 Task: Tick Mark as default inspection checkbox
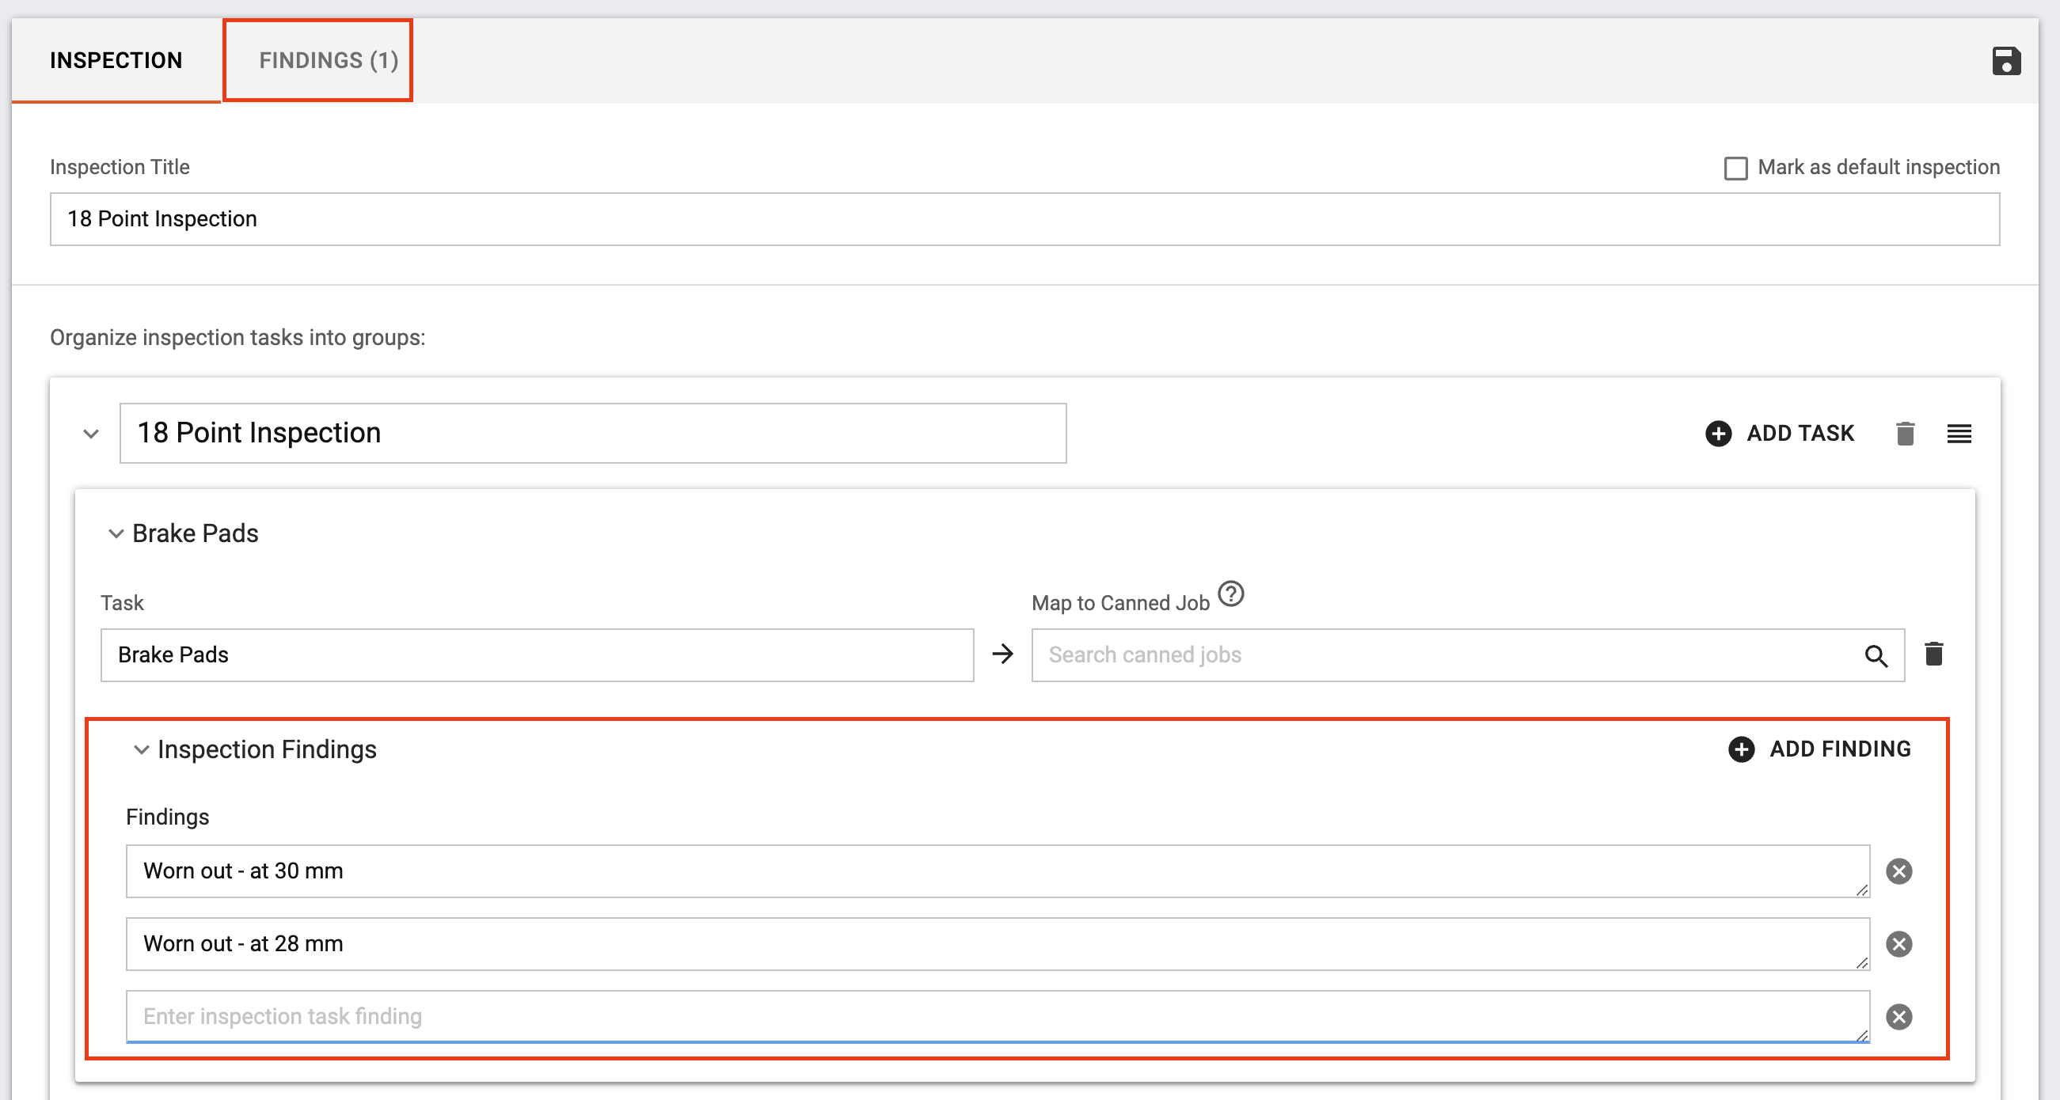point(1735,168)
